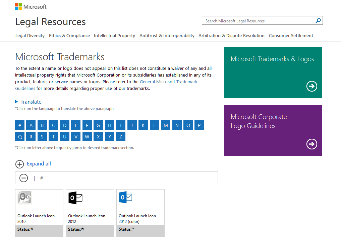The width and height of the screenshot is (341, 241).
Task: Follow the General Microsoft Trademark Guidelines link
Action: coord(169,82)
